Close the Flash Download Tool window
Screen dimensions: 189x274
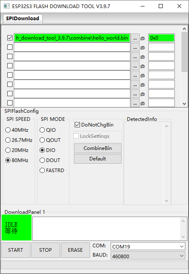point(179,6)
